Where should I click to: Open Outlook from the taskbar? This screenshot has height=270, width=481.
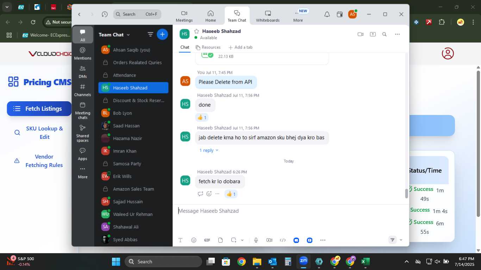[x=272, y=262]
